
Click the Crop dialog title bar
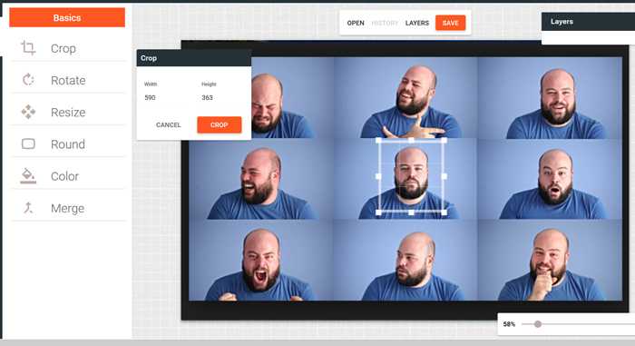pyautogui.click(x=193, y=58)
